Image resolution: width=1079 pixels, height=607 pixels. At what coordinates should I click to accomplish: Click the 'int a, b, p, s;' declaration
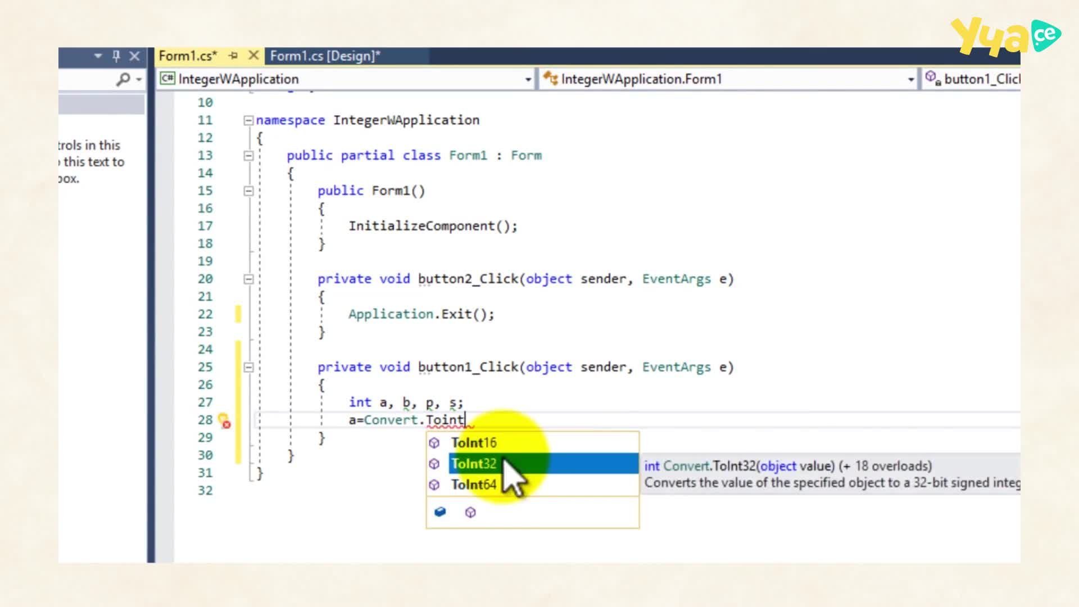[x=406, y=402]
